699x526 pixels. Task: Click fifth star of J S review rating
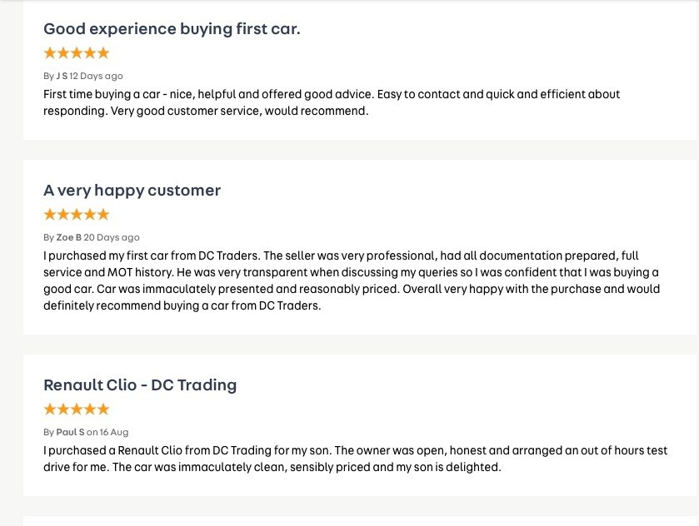pos(103,53)
